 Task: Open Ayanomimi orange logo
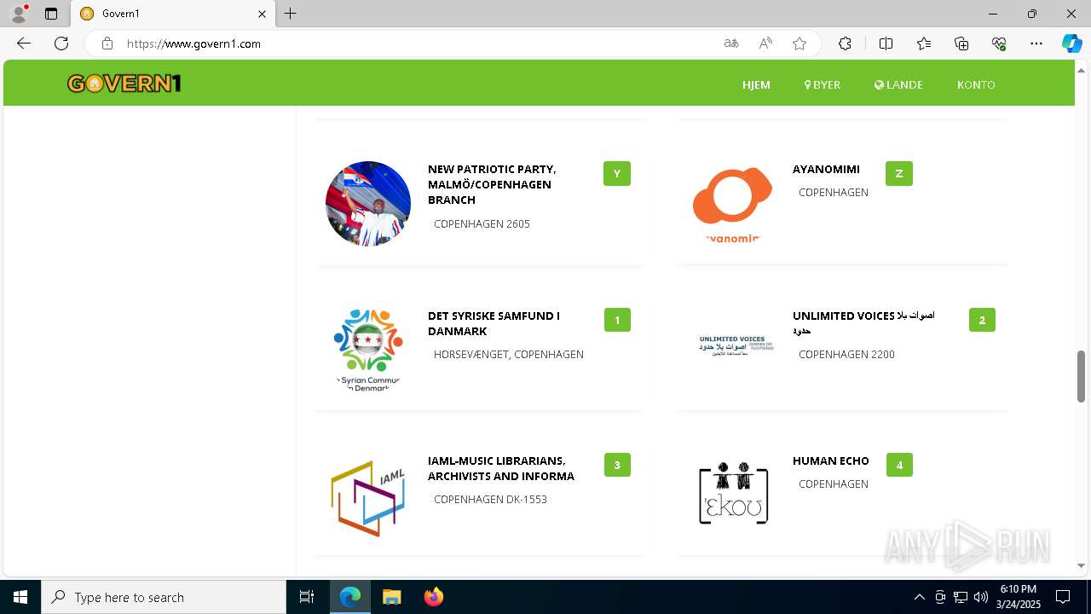[733, 205]
